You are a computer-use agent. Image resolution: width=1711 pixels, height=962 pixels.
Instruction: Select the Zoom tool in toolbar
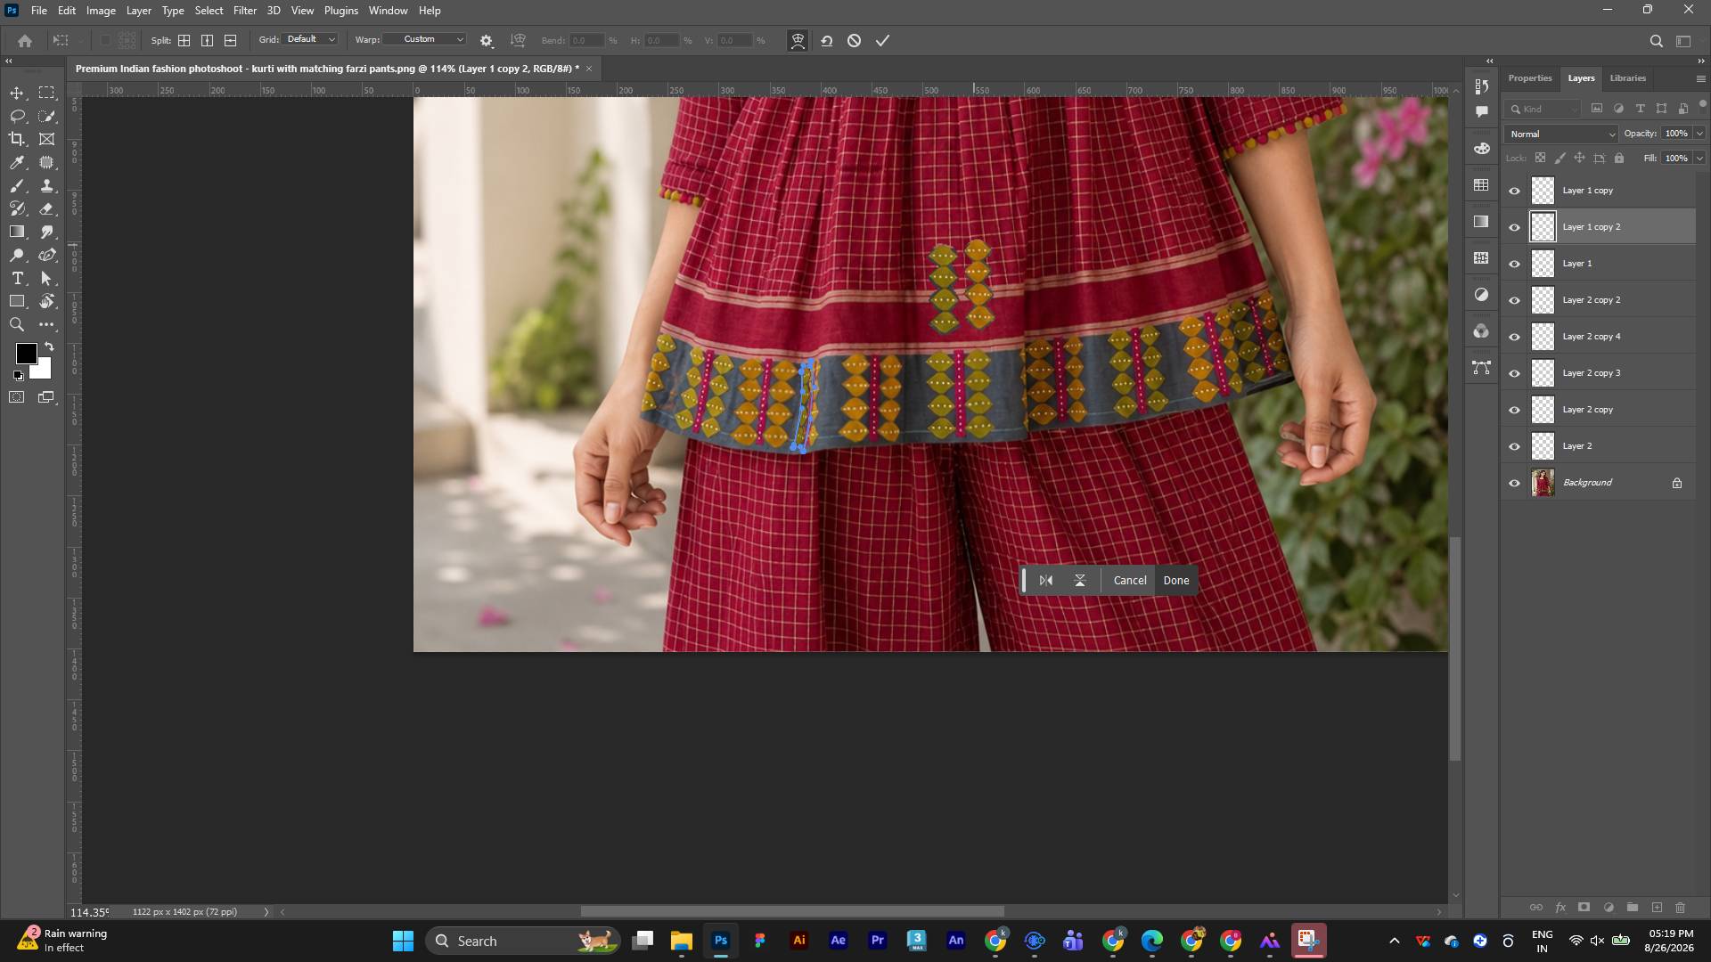[17, 325]
